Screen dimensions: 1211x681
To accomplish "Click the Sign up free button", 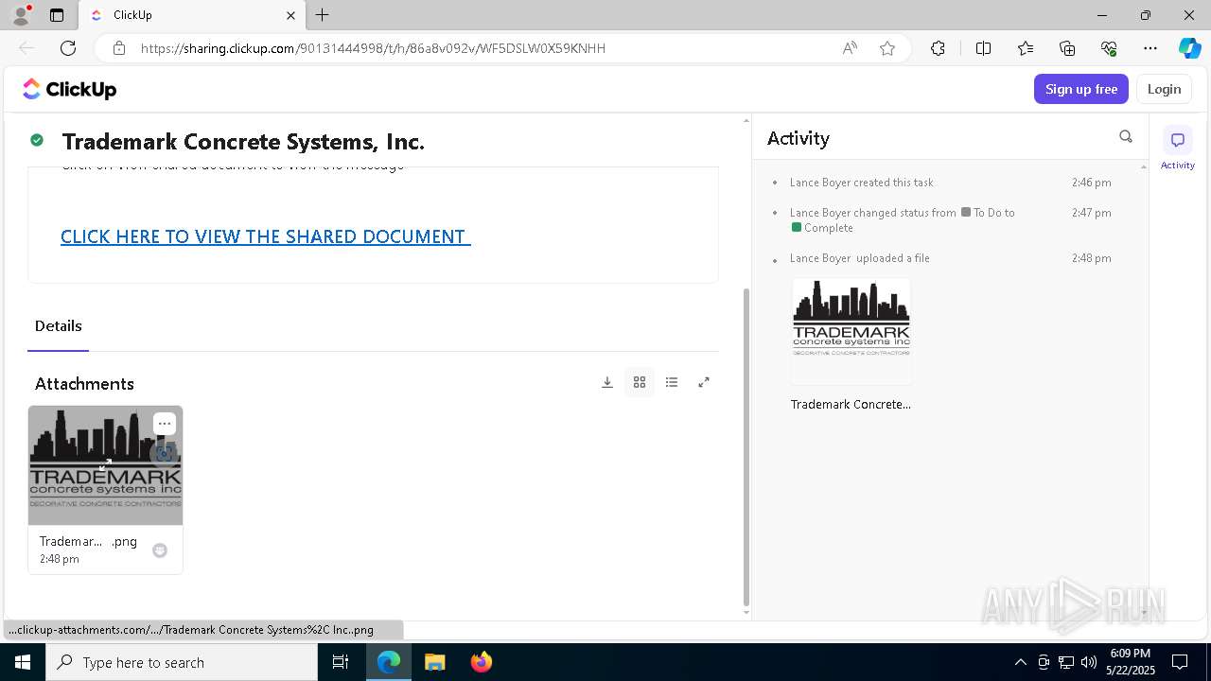I will pyautogui.click(x=1081, y=89).
